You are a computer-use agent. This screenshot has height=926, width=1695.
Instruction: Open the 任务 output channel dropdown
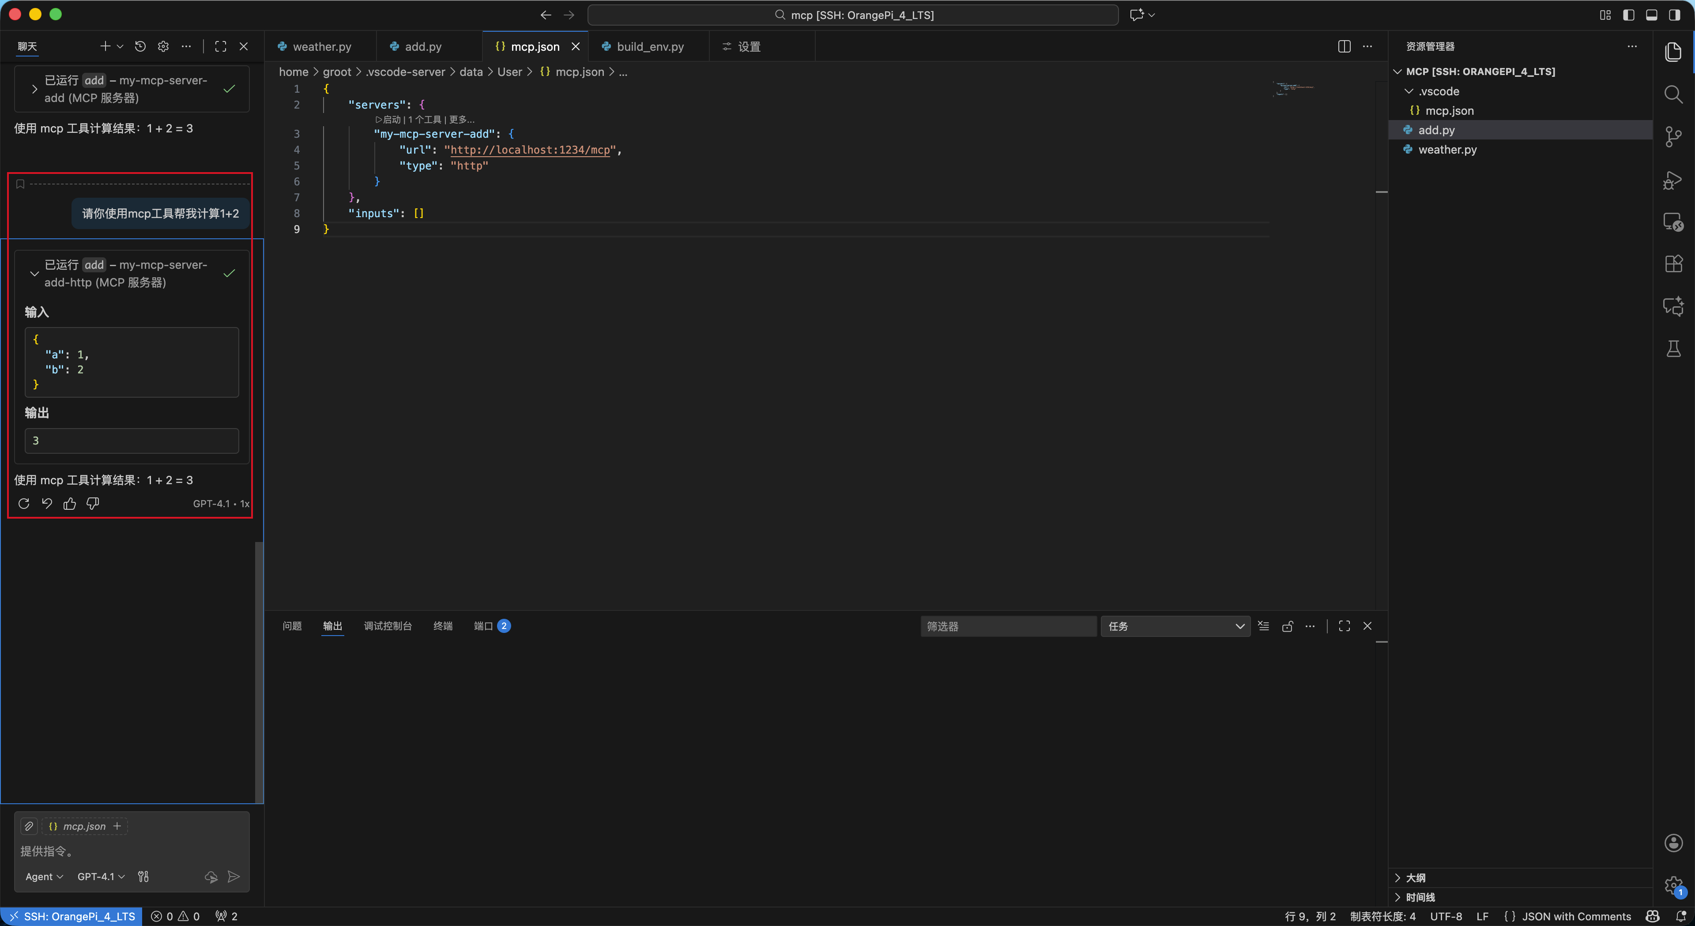pos(1175,626)
